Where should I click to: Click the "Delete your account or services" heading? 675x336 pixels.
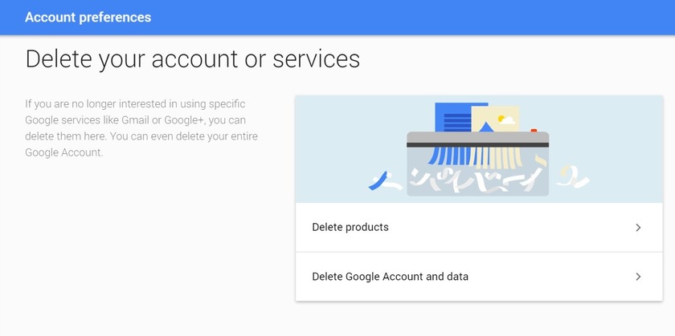pos(192,59)
